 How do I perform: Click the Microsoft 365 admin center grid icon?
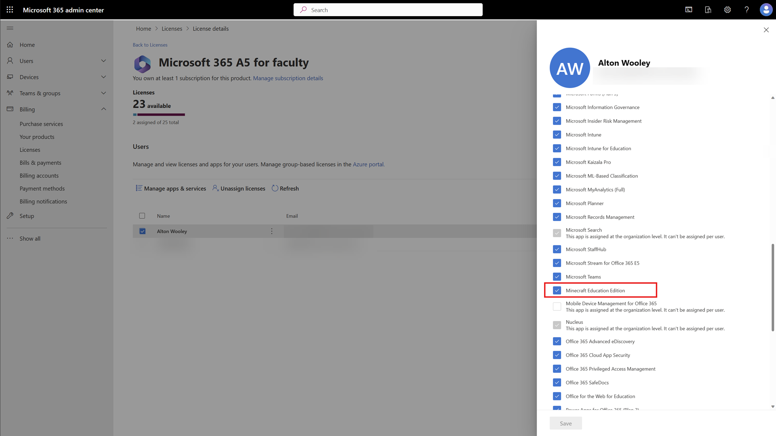(10, 10)
